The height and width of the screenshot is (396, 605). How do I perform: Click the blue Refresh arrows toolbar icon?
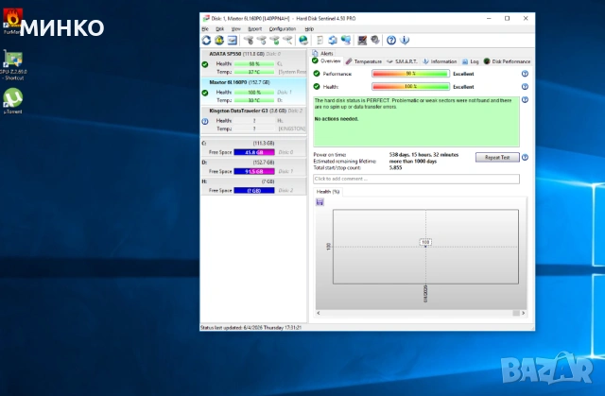206,40
